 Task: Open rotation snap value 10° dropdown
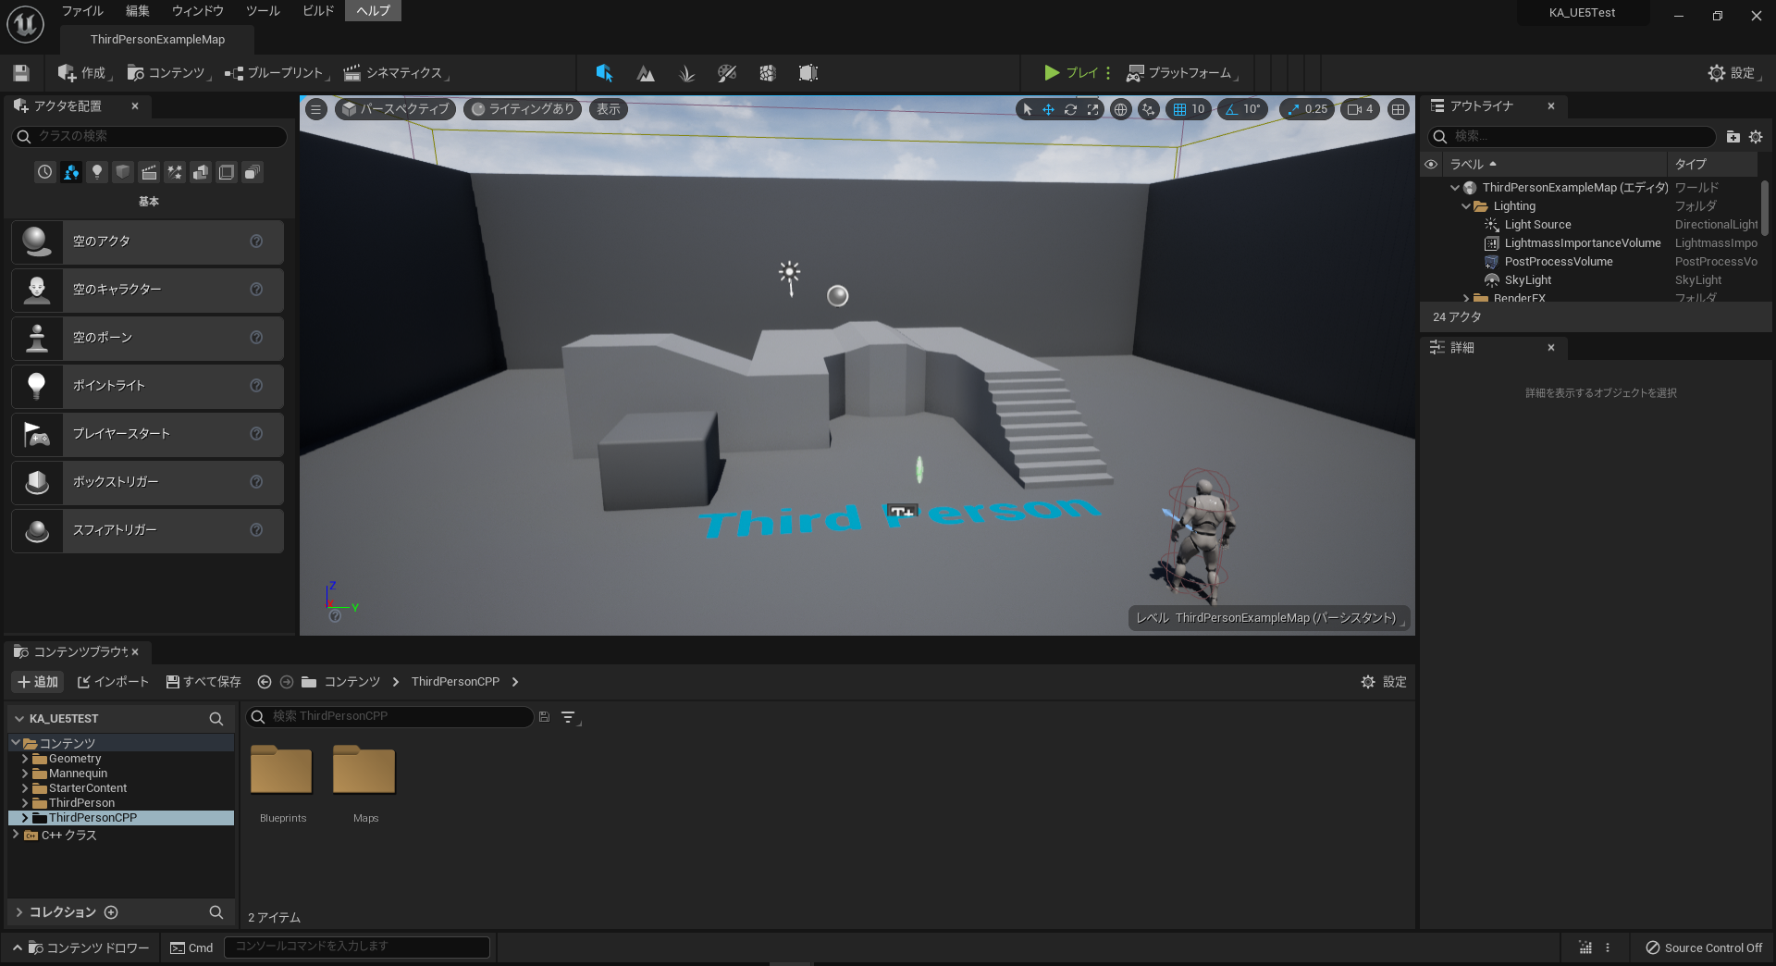(1252, 109)
